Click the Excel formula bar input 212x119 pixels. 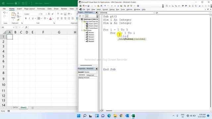coord(53,27)
